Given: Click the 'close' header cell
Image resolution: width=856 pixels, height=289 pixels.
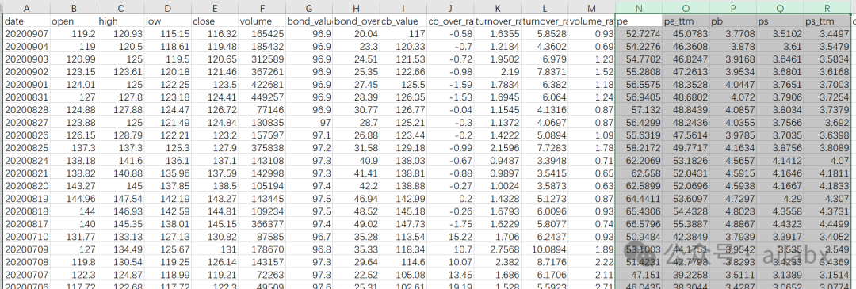Looking at the screenshot, I should click(215, 21).
